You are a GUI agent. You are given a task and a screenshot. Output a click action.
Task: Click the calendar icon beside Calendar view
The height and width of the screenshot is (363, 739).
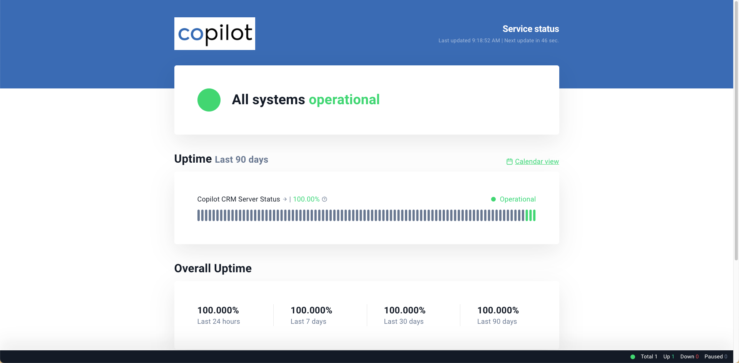[x=509, y=162]
